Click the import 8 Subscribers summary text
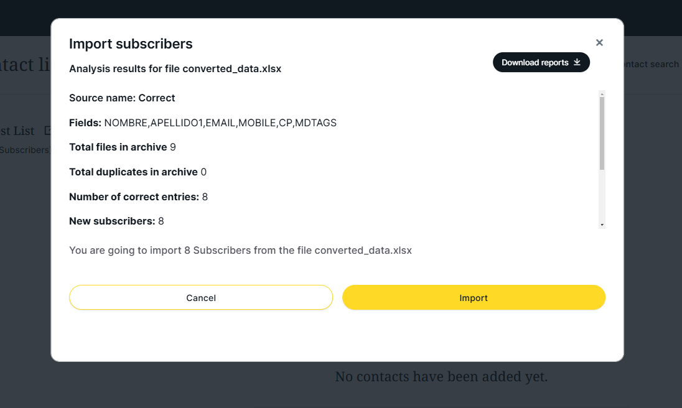The height and width of the screenshot is (408, 682). (240, 251)
